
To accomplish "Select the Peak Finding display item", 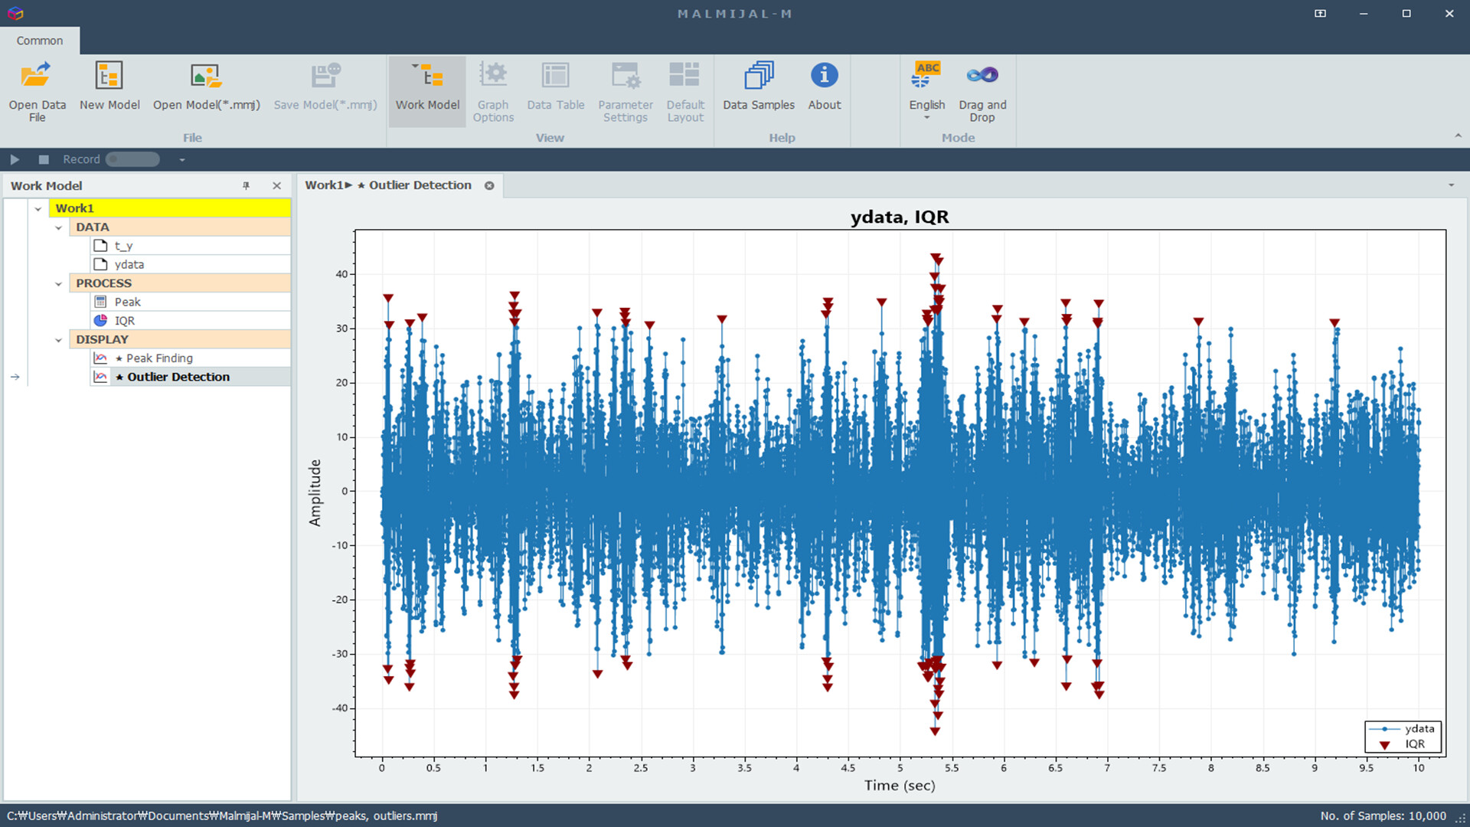I will pos(159,358).
